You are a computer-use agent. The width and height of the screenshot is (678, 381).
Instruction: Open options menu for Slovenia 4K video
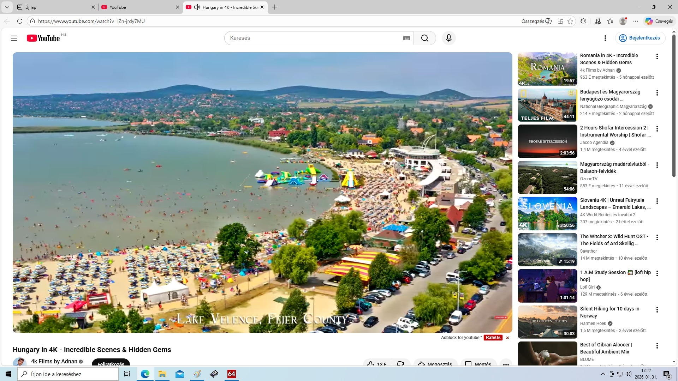tap(657, 201)
